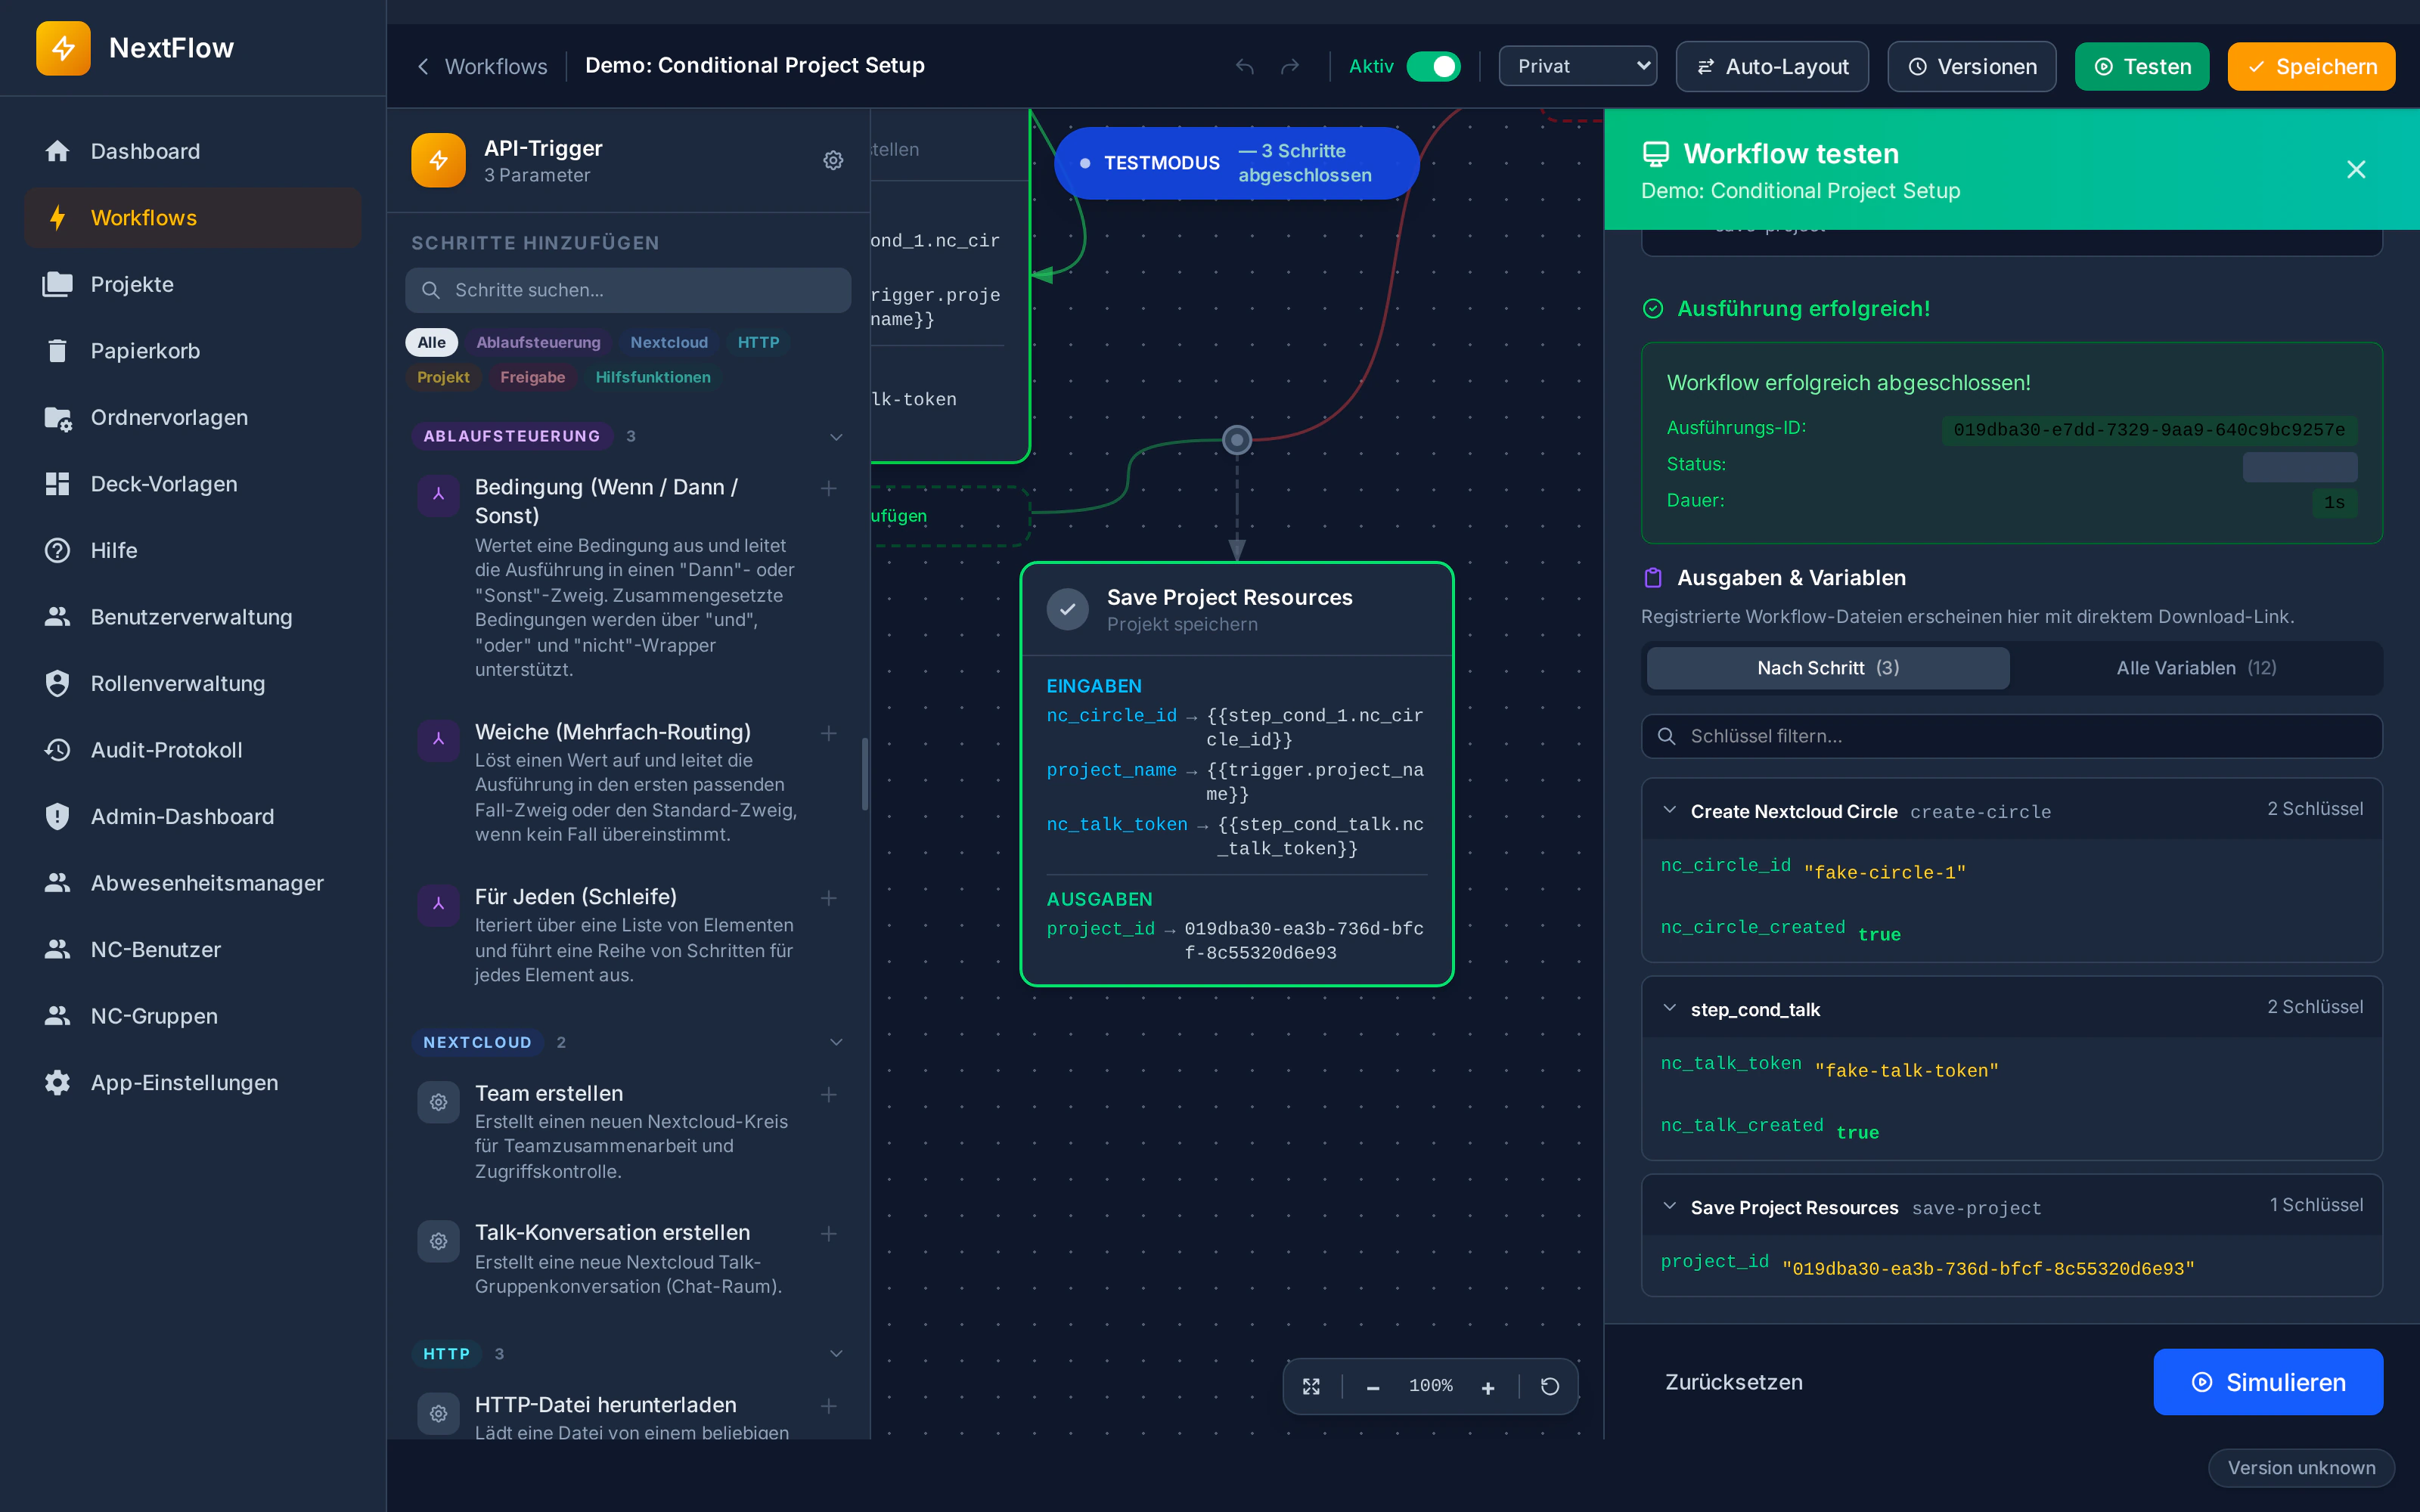Click the canvas connector junction node

pyautogui.click(x=1237, y=439)
